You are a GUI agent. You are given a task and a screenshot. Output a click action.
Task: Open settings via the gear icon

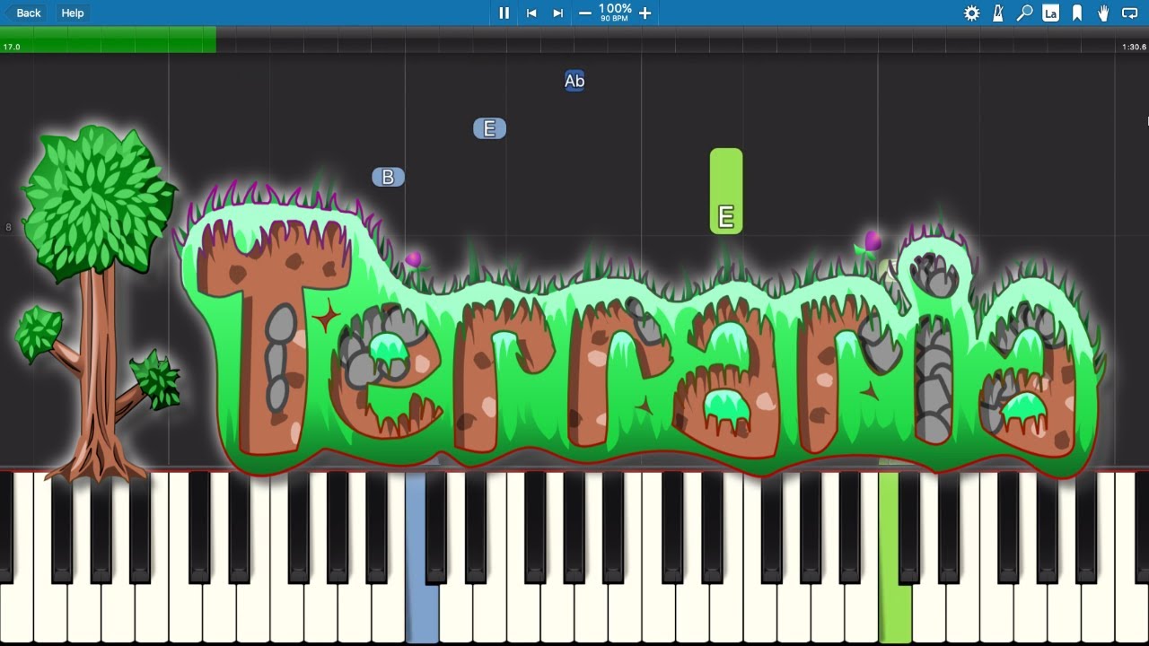971,13
